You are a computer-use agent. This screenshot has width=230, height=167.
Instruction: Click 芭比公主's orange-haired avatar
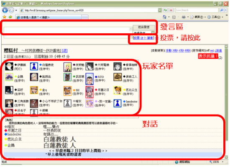pos(118,90)
